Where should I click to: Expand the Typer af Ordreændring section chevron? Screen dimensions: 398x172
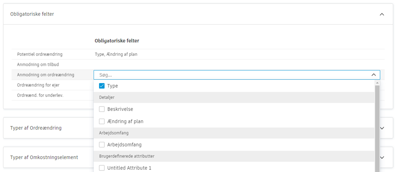(382, 128)
